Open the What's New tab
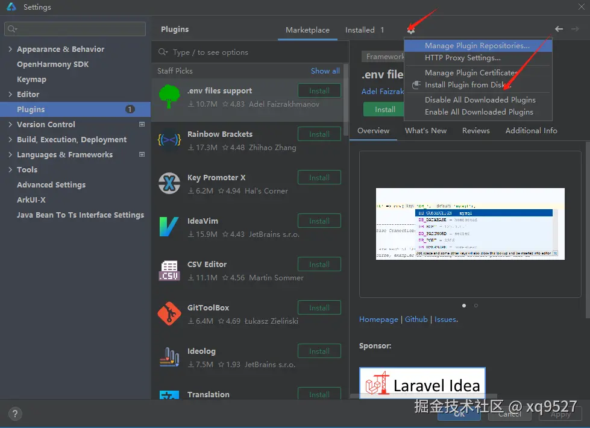Screen dimensions: 590x428 (425, 131)
